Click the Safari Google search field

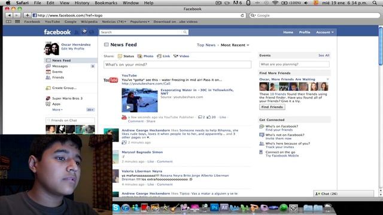point(315,16)
